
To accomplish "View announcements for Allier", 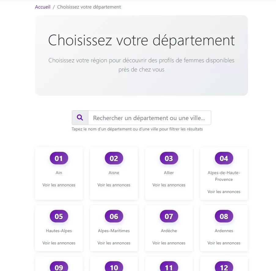I will (x=169, y=185).
